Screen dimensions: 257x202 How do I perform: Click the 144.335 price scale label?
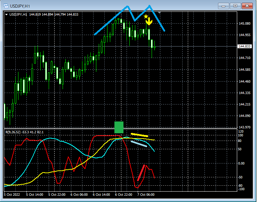244,93
